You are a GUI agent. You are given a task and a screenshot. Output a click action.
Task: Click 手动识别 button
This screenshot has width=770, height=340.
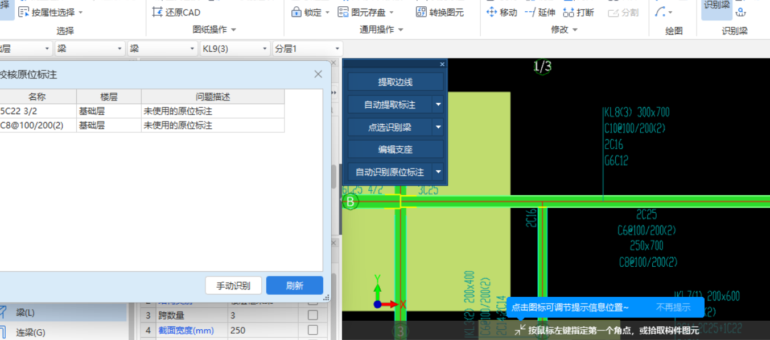point(233,286)
